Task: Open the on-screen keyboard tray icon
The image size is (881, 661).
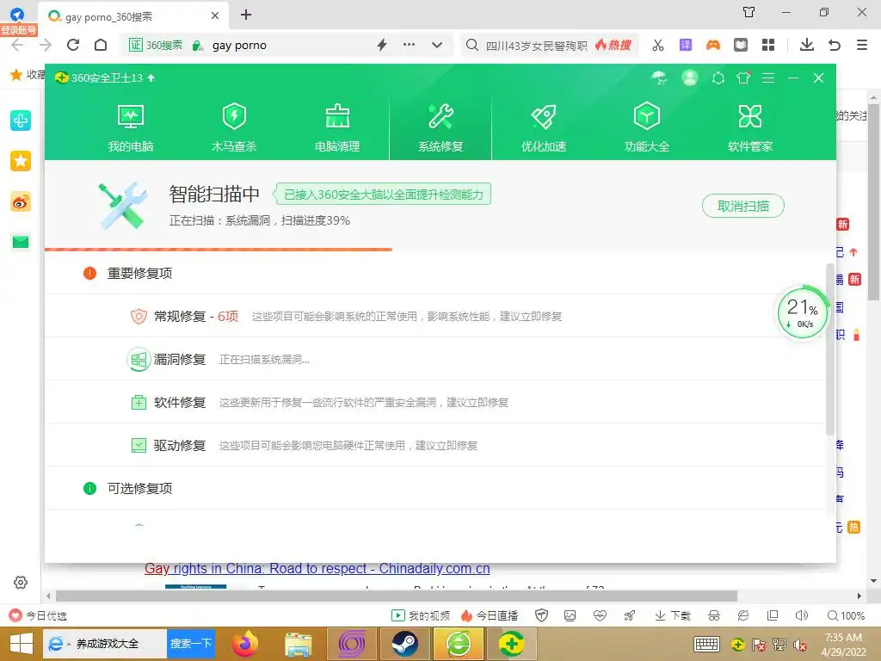Action: pos(706,645)
